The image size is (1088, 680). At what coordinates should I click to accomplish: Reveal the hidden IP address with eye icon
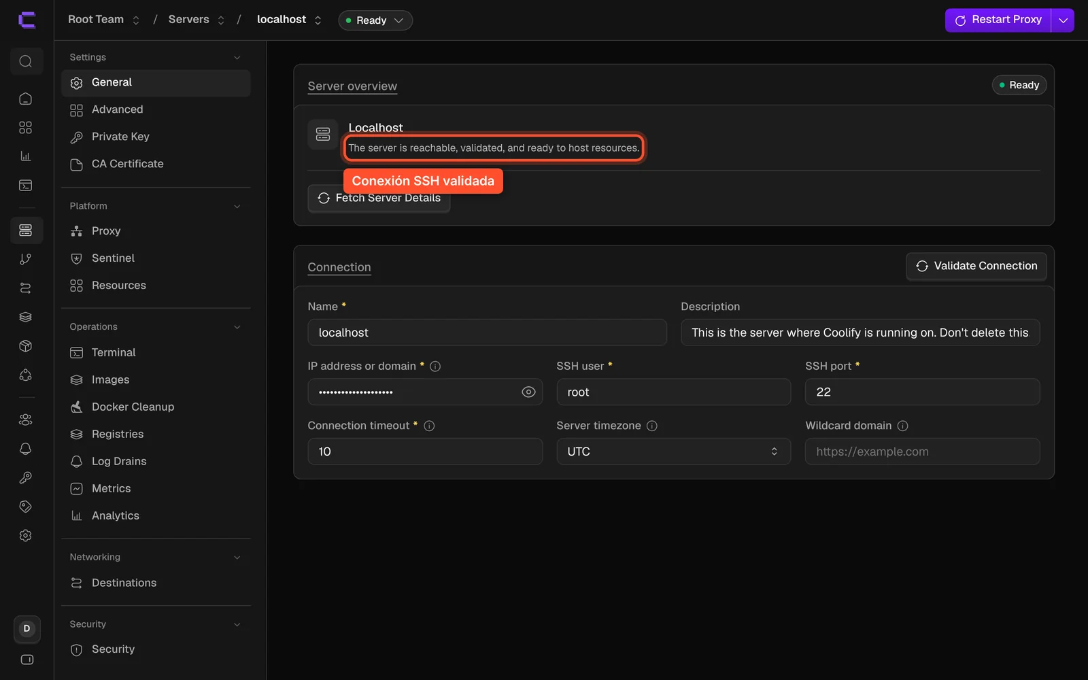528,392
